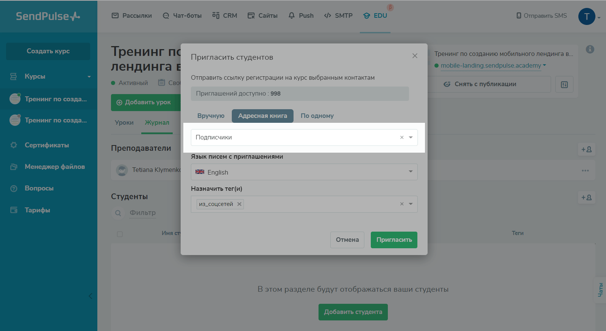The width and height of the screenshot is (606, 331).
Task: Open teacher row three-dots menu
Action: point(585,170)
